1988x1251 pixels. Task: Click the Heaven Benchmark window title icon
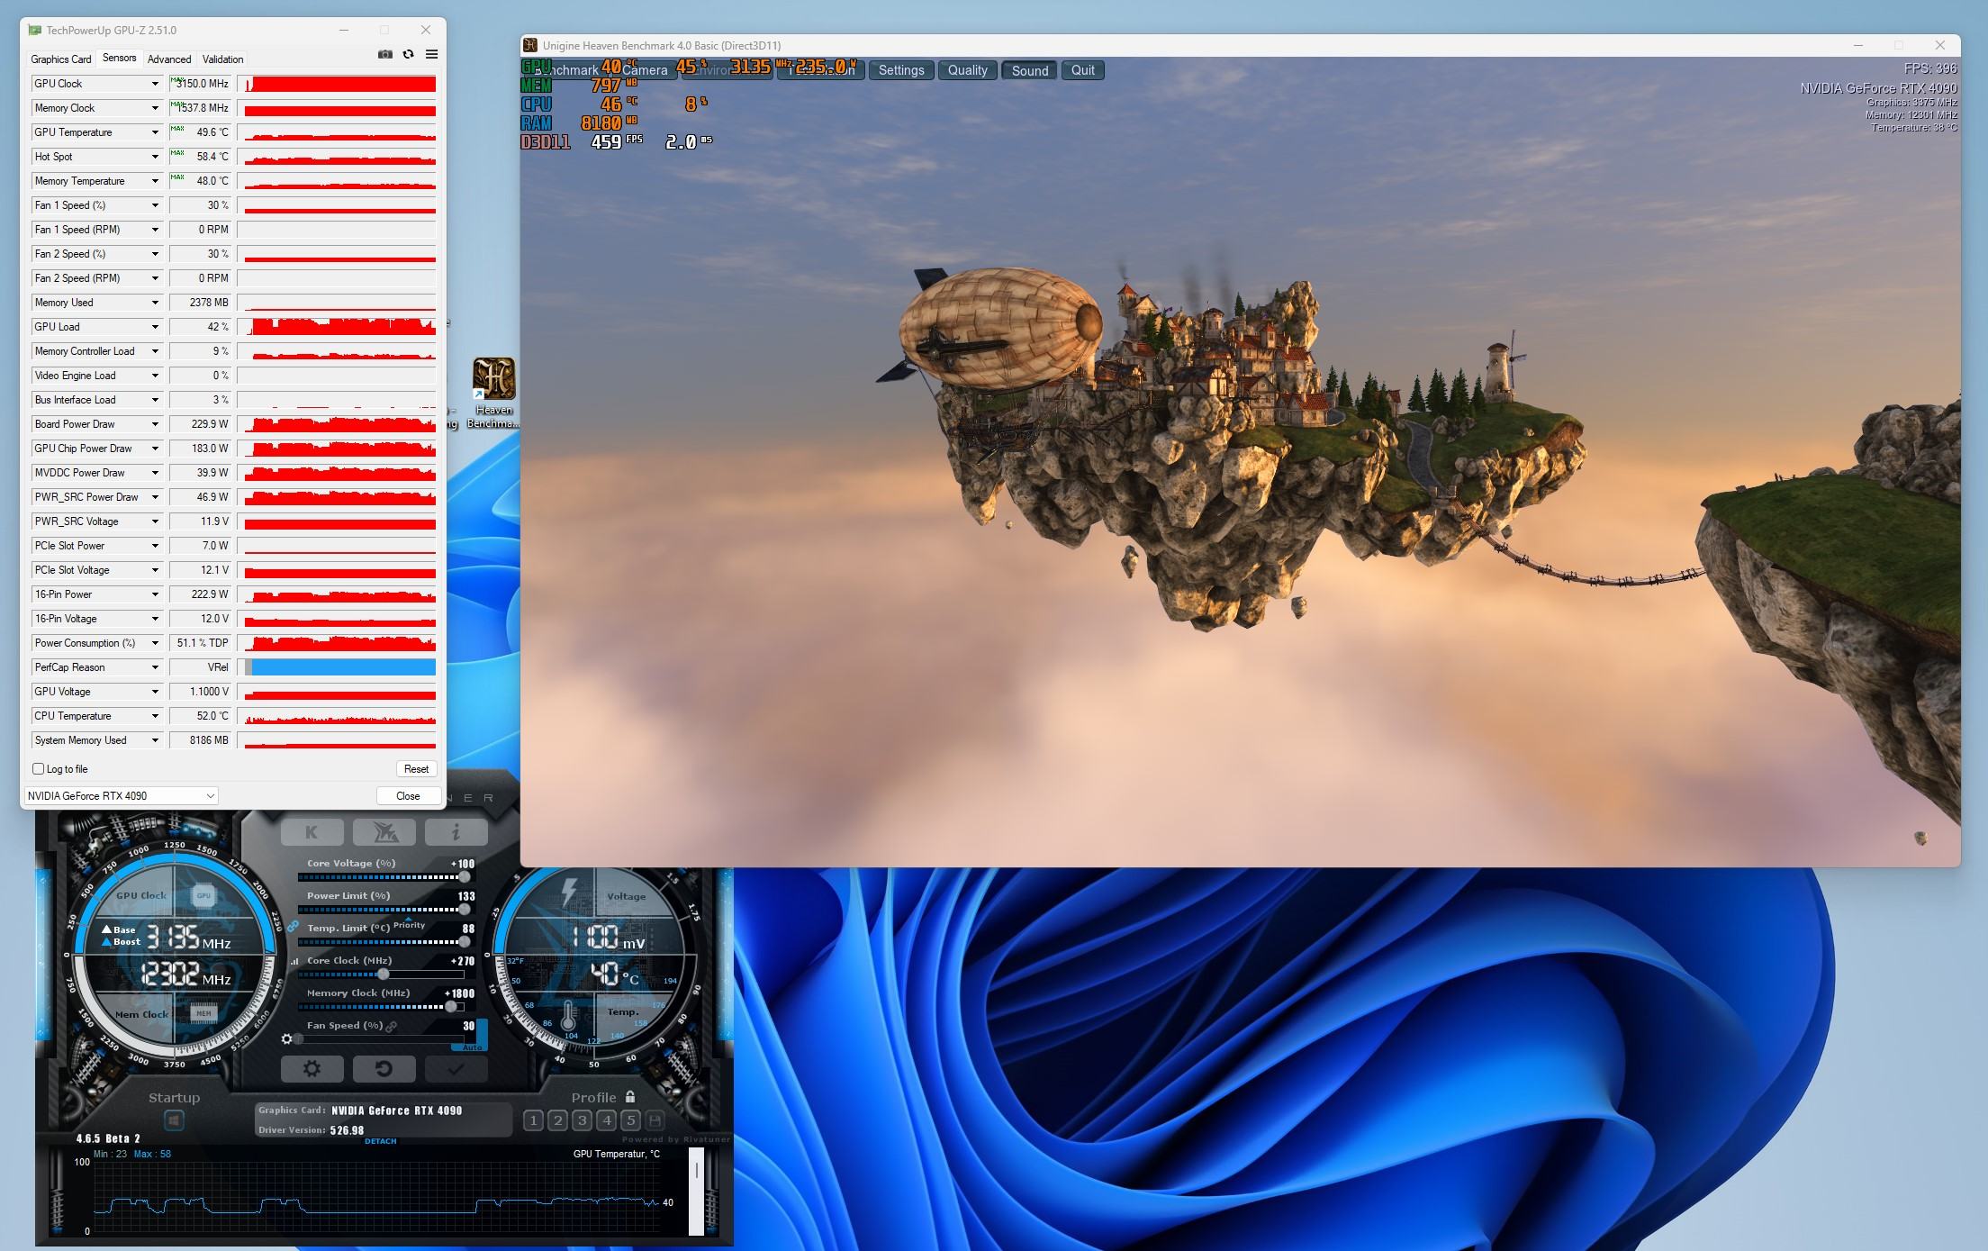coord(531,45)
